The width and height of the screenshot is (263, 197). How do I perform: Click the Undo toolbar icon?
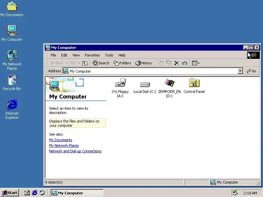(x=184, y=63)
